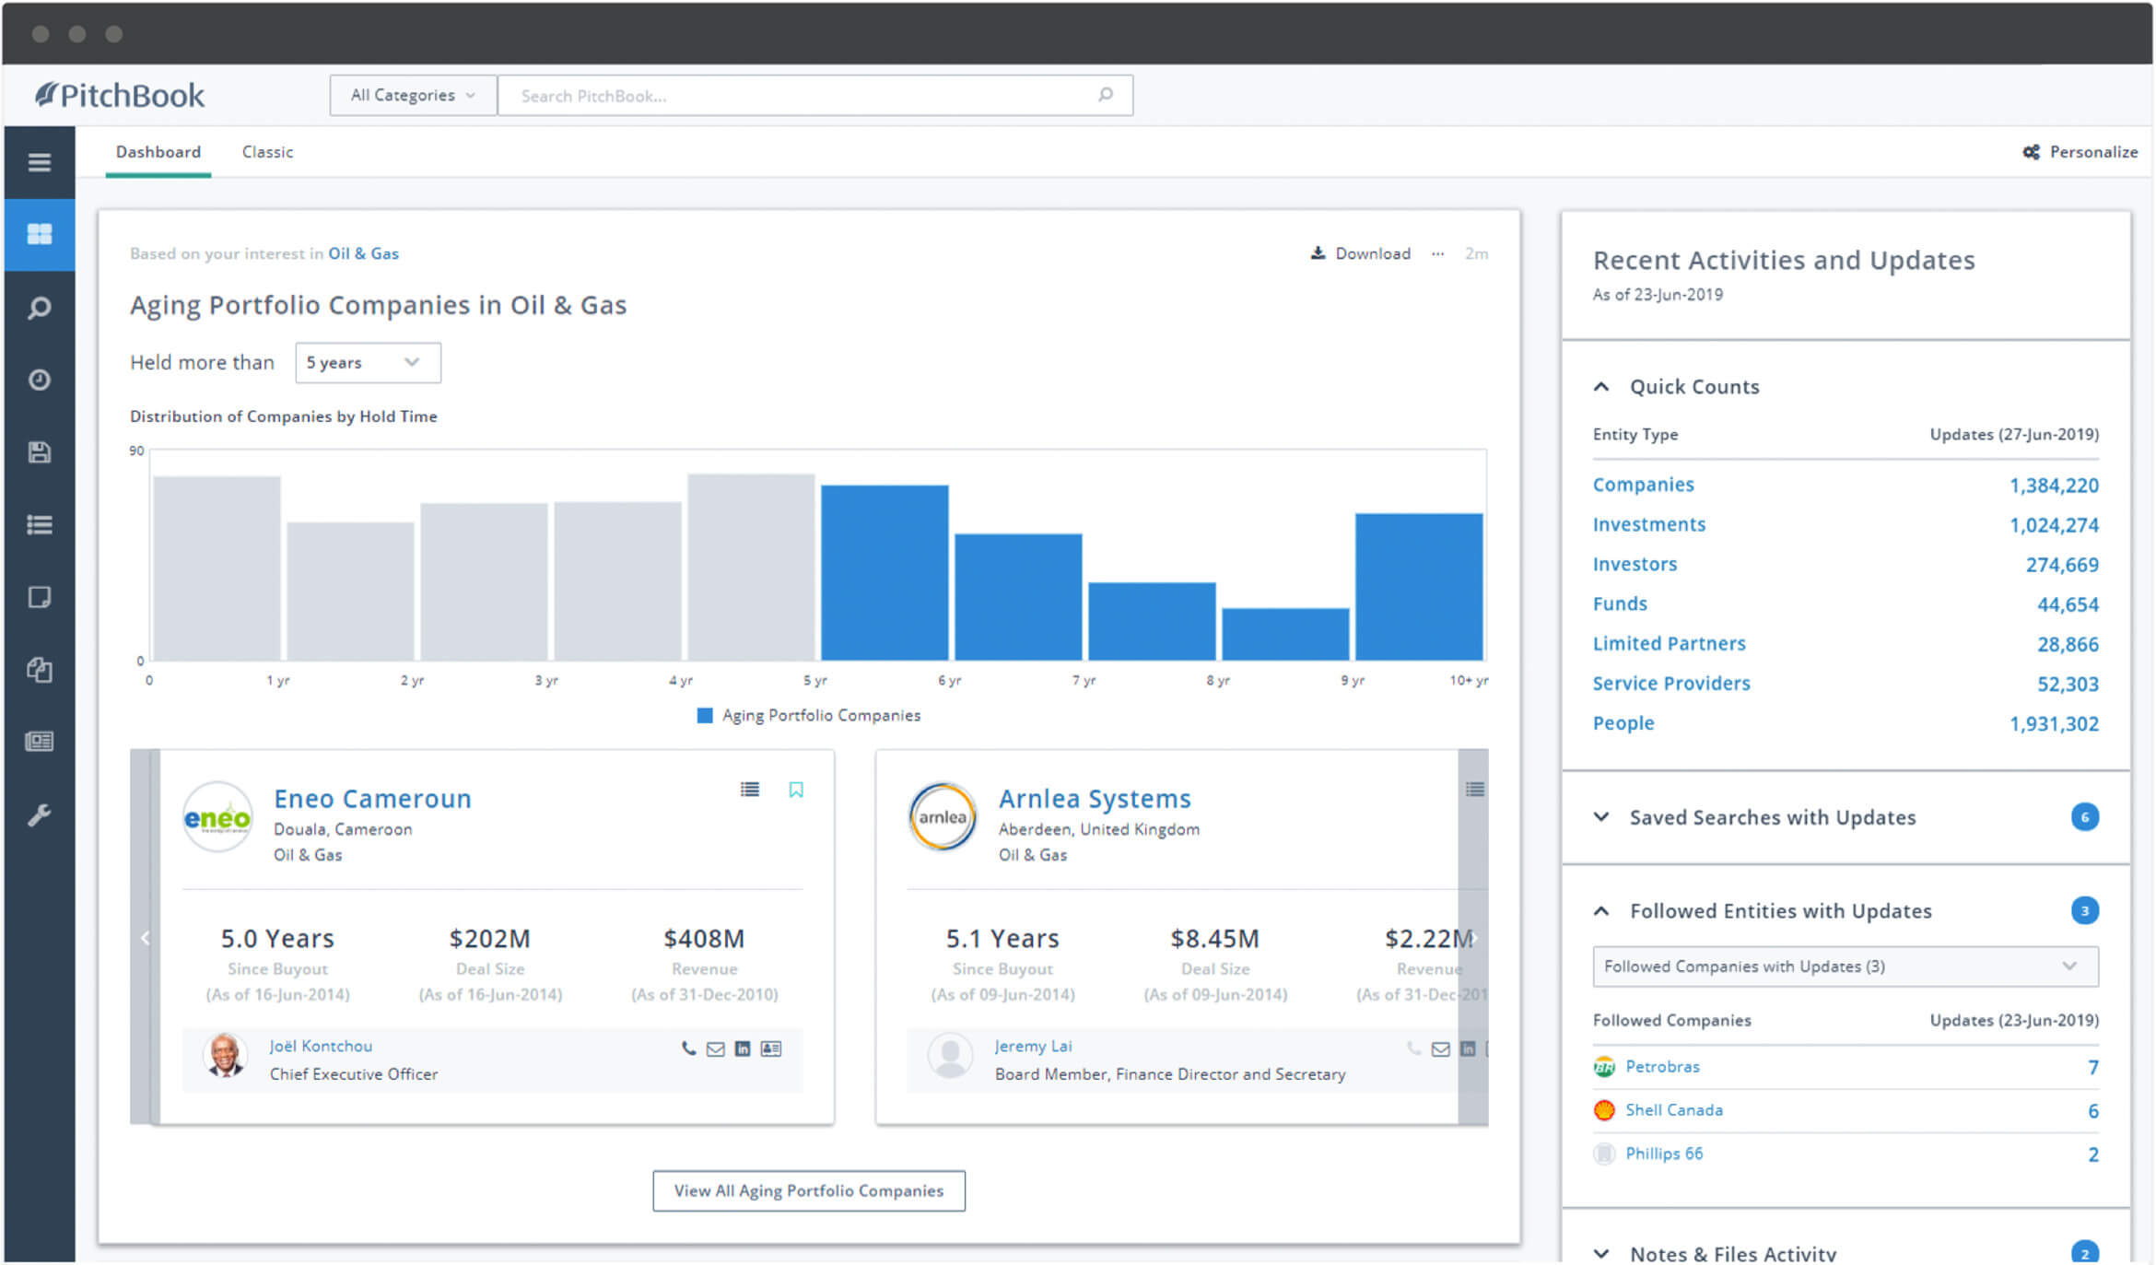This screenshot has width=2156, height=1265.
Task: Switch to the Dashboard tab
Action: [x=158, y=152]
